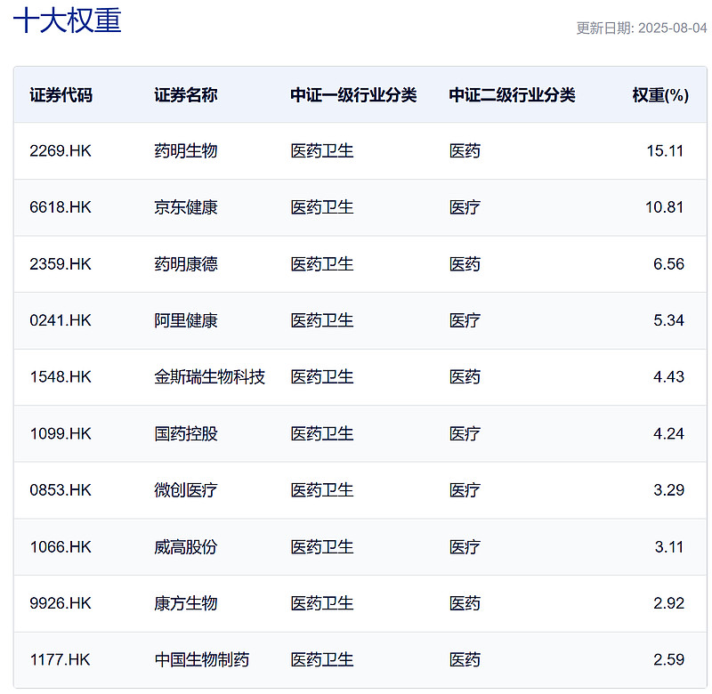This screenshot has width=712, height=694.
Task: Select security name 中国生物制药
Action: pos(202,659)
